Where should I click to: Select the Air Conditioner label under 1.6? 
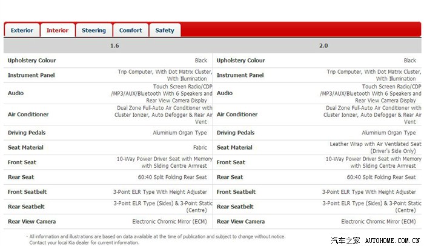(x=28, y=115)
